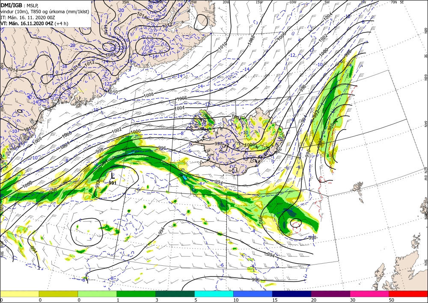Screen dimensions: 428x303
Task: Click the legend value "30"
Action: pos(352,300)
